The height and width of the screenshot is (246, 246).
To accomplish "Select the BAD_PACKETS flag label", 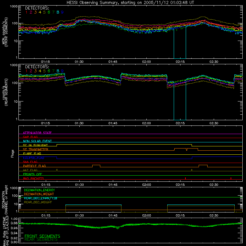I will [34, 178].
